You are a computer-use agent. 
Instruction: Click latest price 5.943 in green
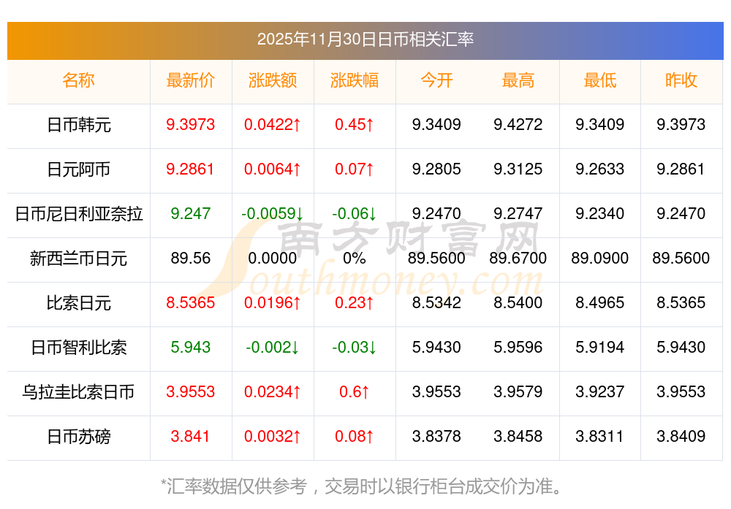pyautogui.click(x=191, y=347)
